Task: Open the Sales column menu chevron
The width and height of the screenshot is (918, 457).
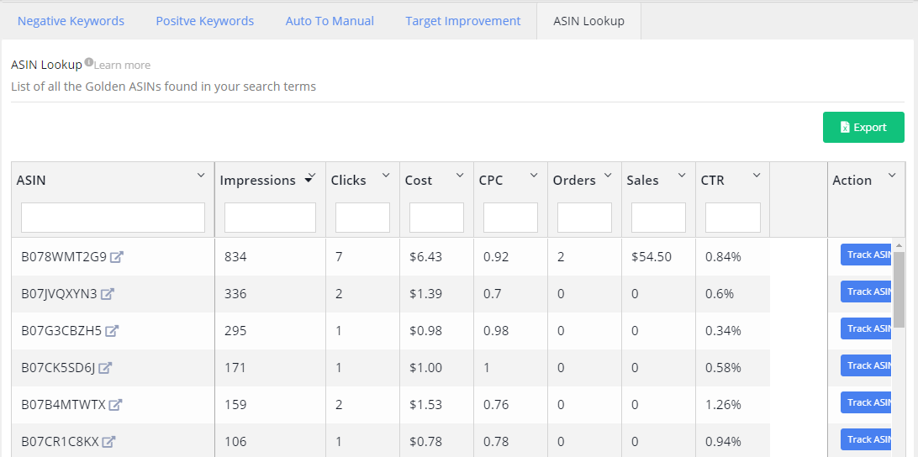Action: click(x=682, y=175)
